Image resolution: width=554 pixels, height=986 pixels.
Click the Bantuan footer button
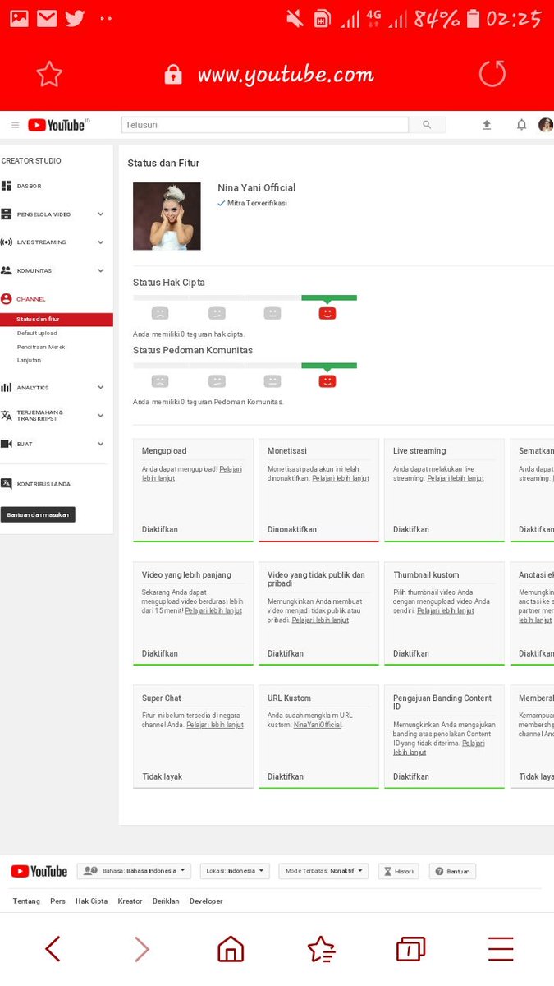[x=452, y=871]
